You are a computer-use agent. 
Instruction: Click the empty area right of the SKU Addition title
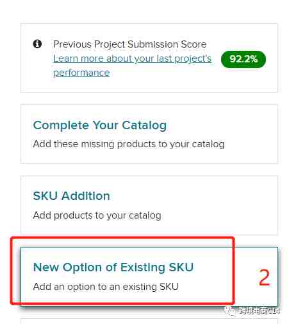tap(192, 196)
